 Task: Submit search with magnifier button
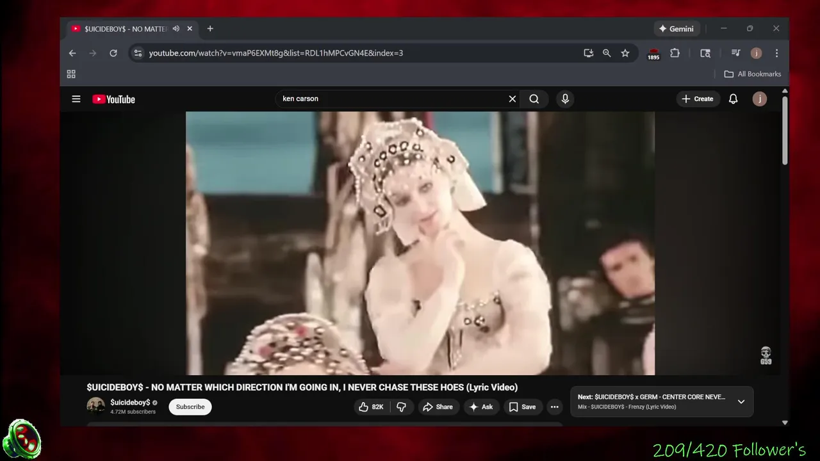[534, 99]
